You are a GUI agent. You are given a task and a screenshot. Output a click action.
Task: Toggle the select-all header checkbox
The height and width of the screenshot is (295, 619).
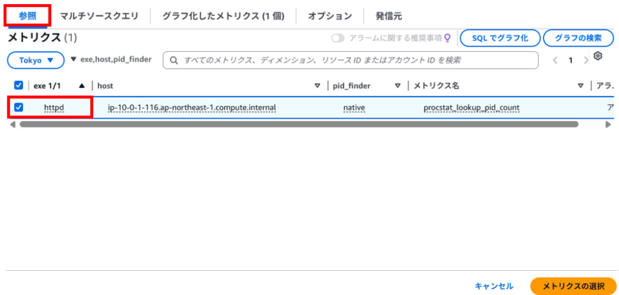click(19, 85)
